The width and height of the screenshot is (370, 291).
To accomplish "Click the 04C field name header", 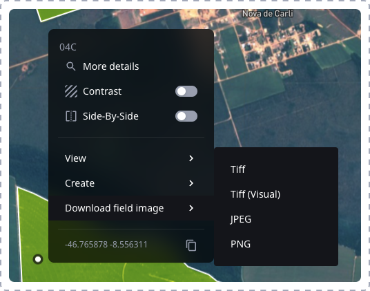I will click(x=68, y=47).
